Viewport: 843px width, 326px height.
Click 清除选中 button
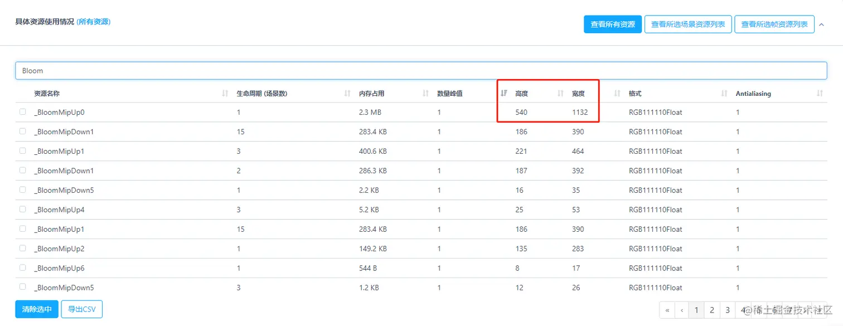pos(37,309)
